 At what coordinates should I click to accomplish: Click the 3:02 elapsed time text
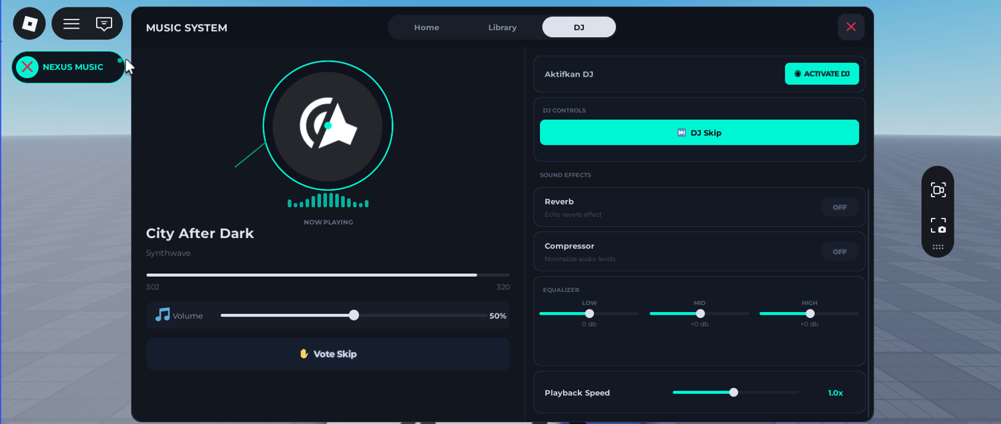coord(153,287)
